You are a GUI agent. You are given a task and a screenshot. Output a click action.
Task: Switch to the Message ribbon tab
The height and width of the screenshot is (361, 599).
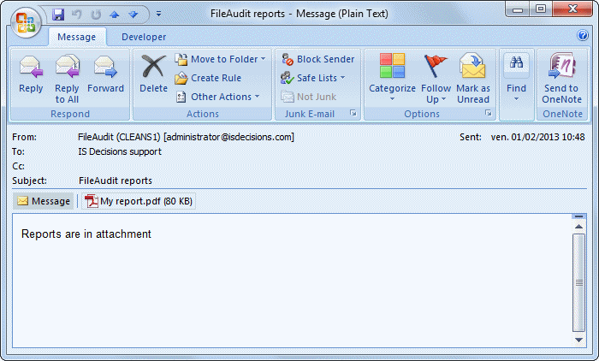pyautogui.click(x=77, y=37)
